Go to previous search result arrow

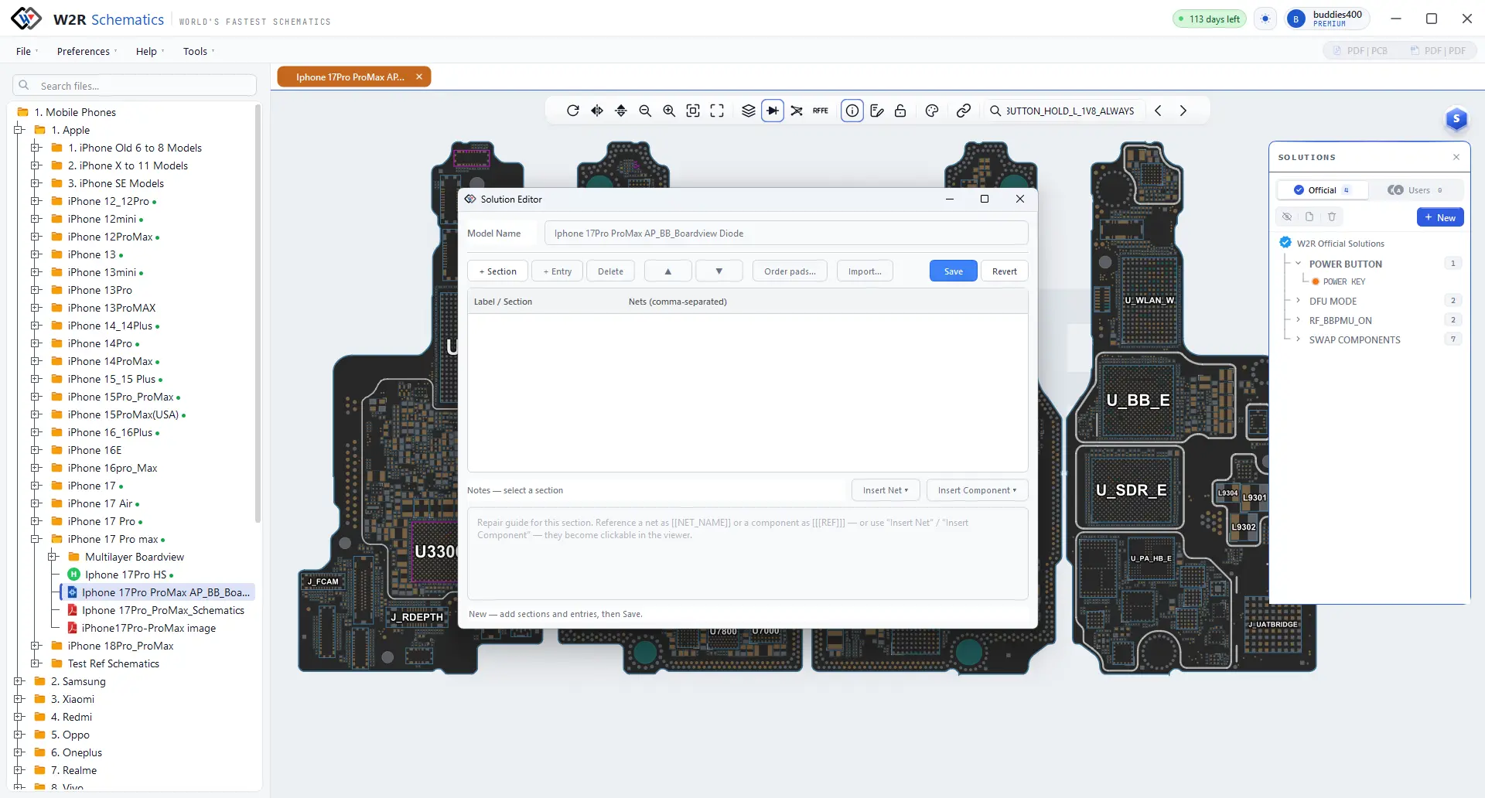point(1158,111)
